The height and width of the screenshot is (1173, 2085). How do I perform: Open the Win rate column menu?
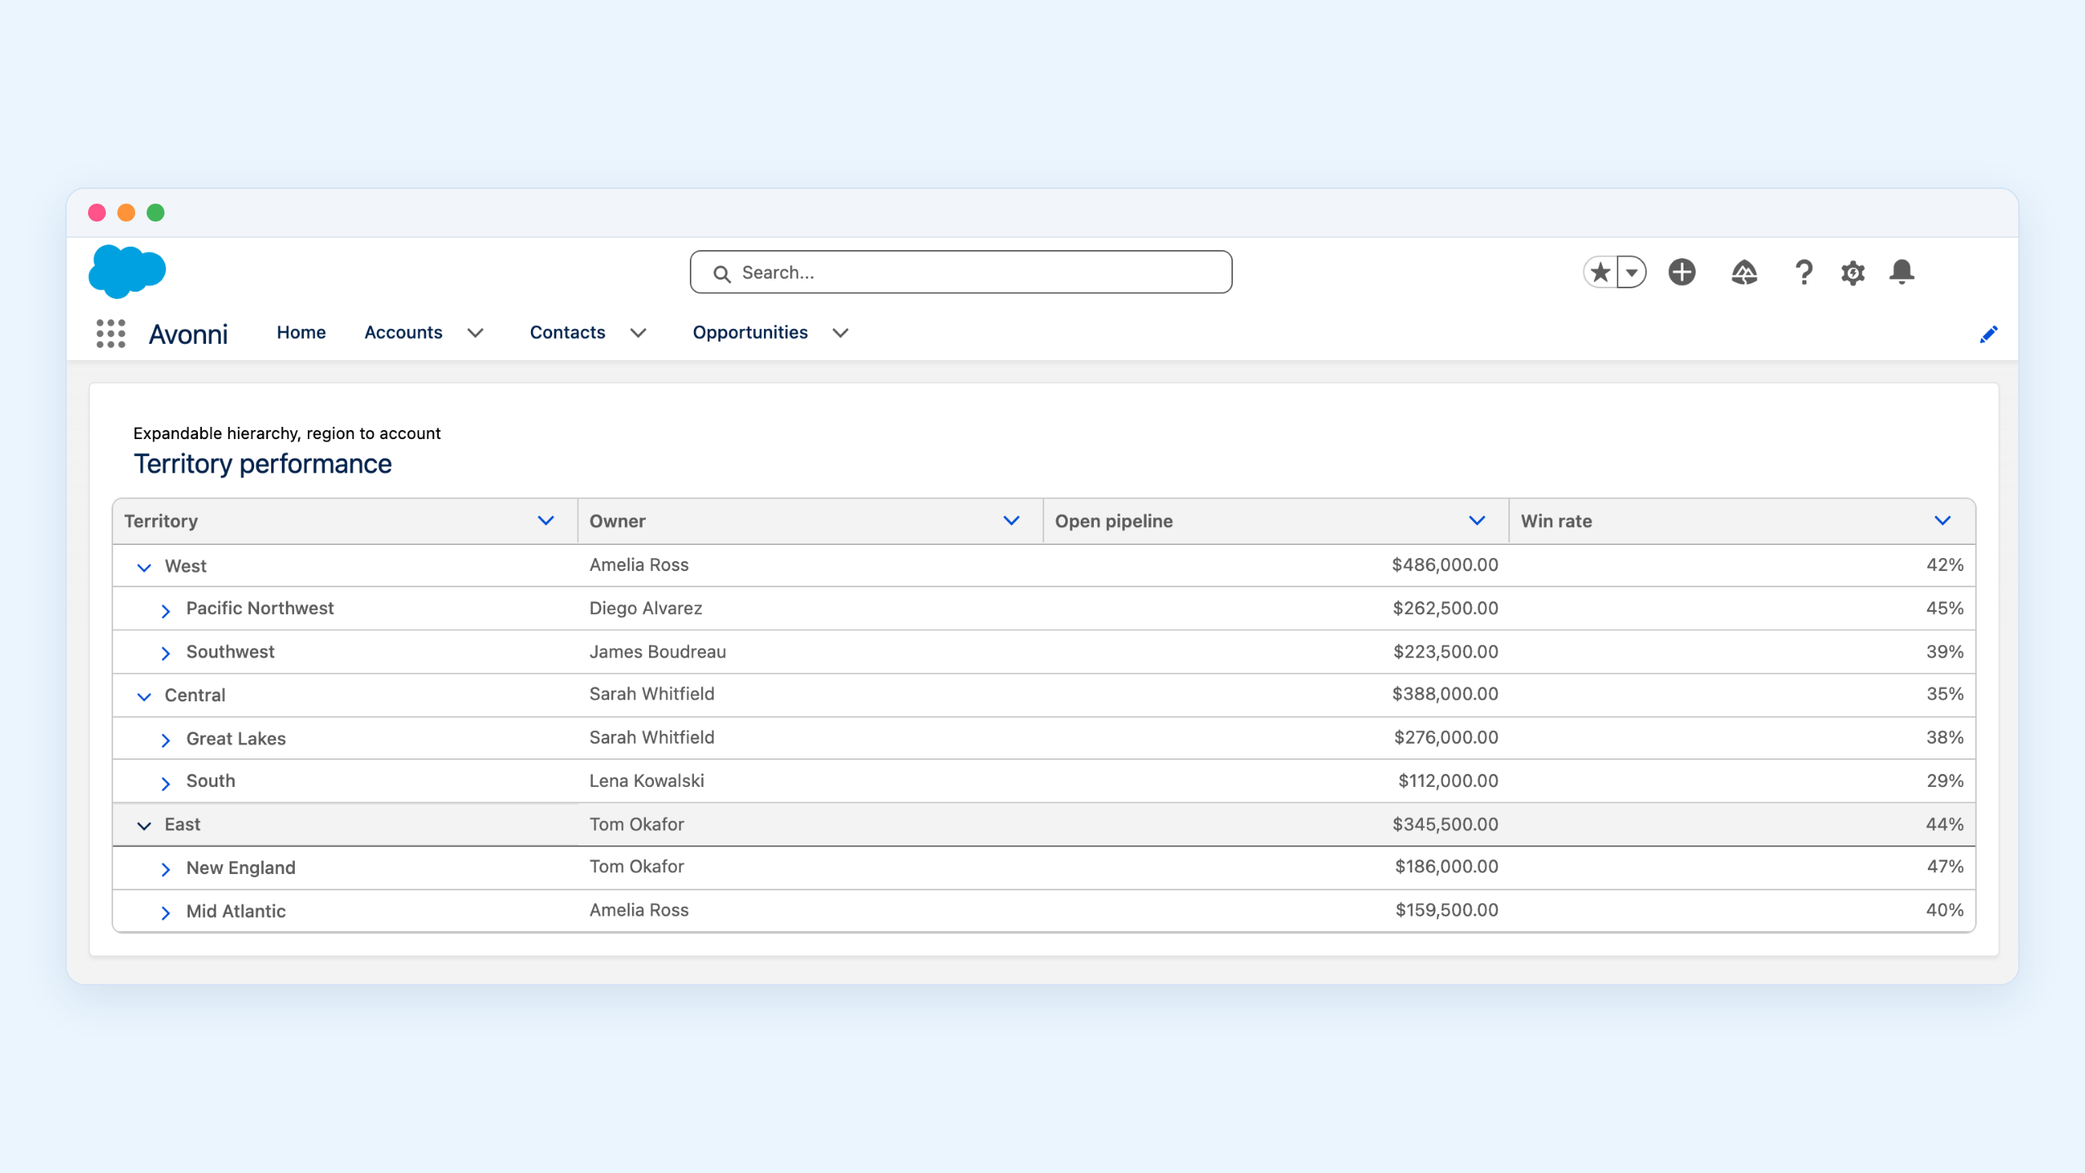tap(1942, 521)
